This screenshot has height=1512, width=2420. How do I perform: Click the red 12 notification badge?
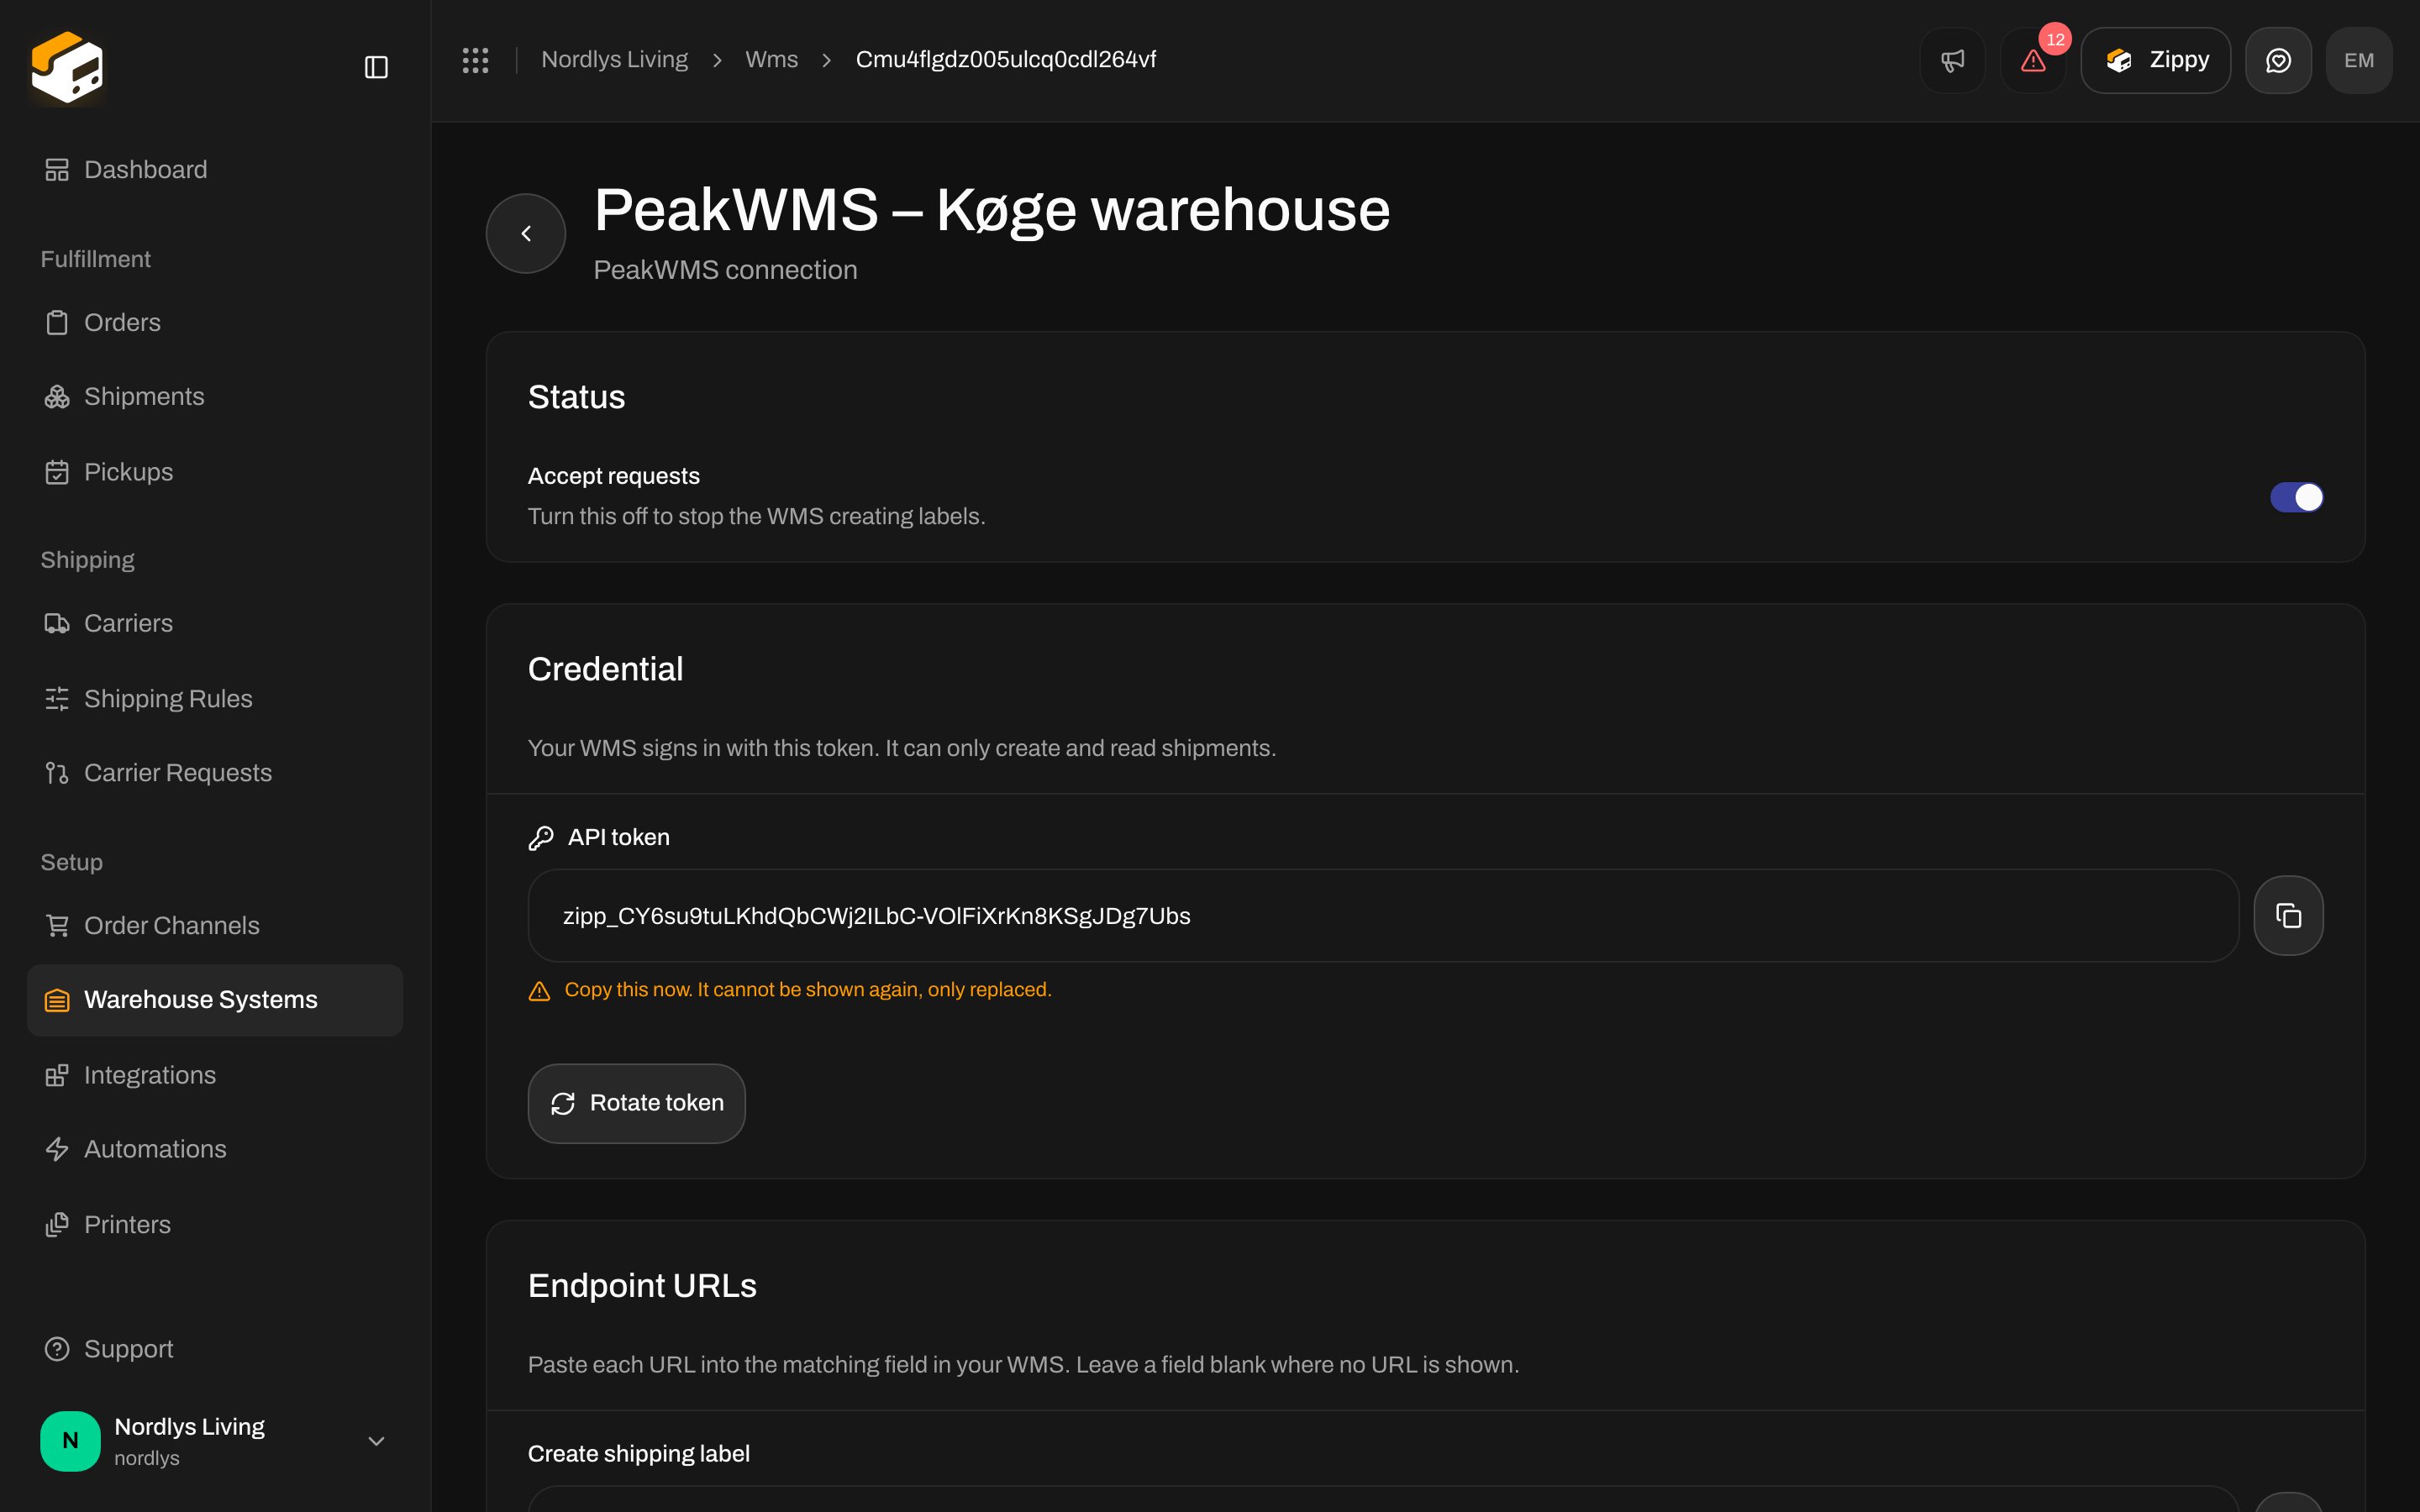(2055, 39)
